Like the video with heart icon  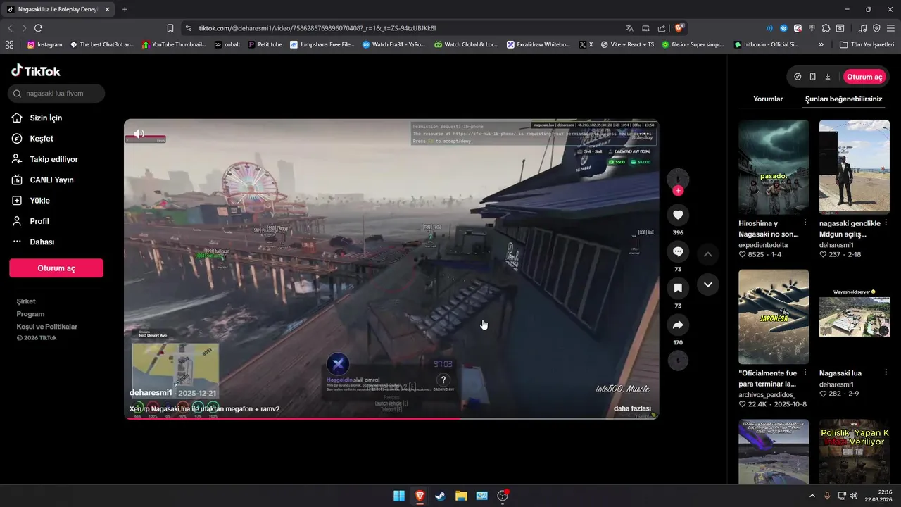678,215
